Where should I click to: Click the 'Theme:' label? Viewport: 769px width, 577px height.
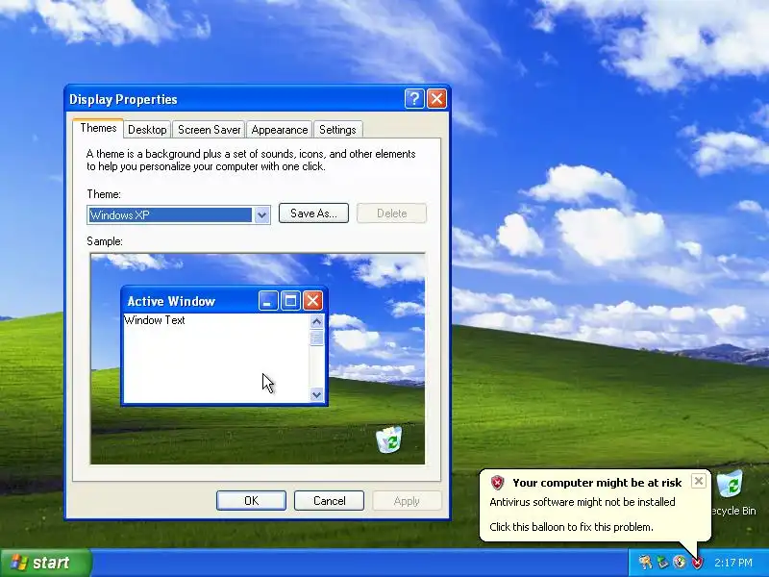(104, 194)
